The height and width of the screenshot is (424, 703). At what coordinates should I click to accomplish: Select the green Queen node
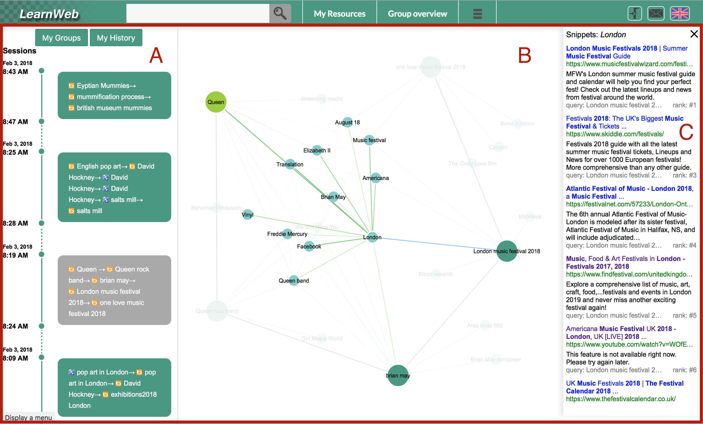216,102
